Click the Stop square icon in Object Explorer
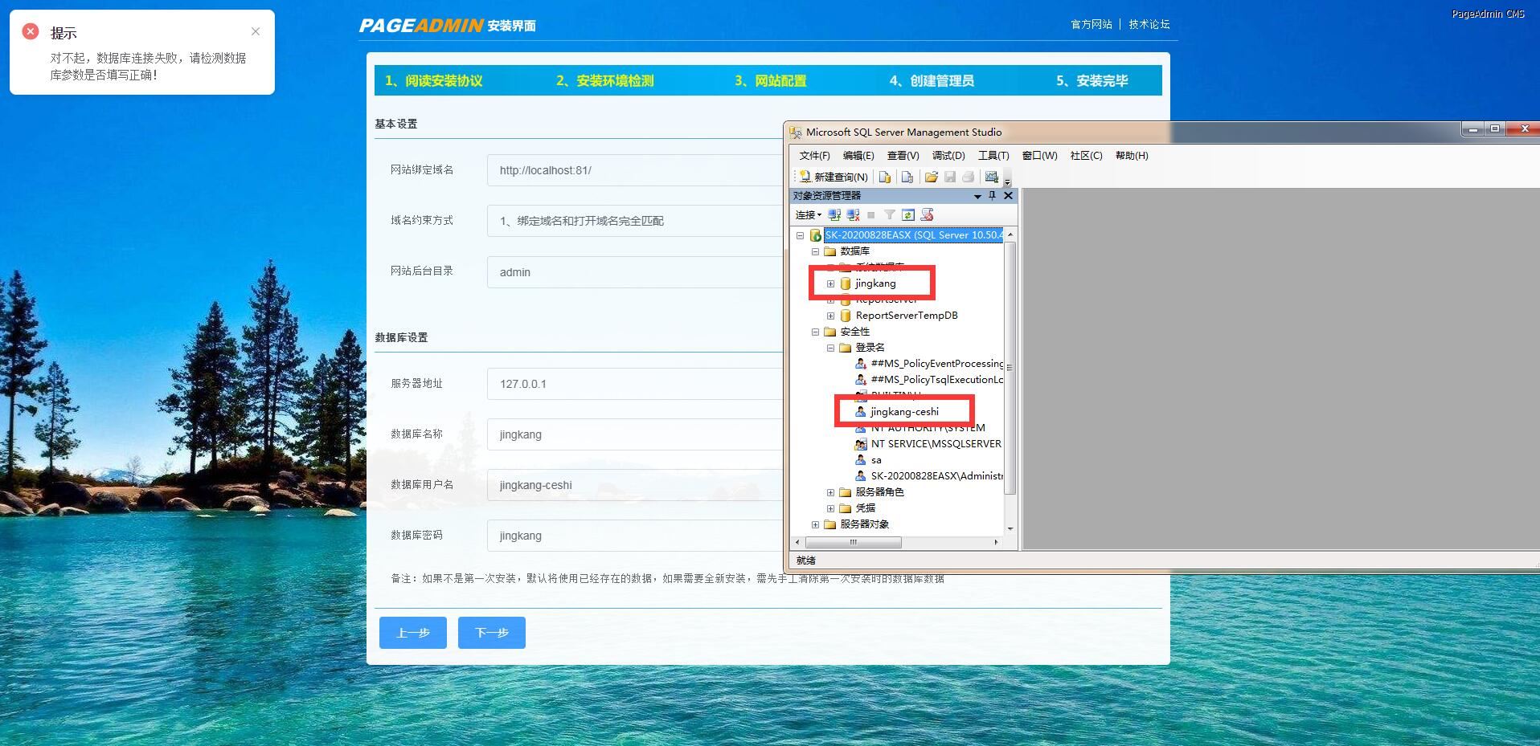Screen dimensions: 1540x746 pyautogui.click(x=870, y=214)
